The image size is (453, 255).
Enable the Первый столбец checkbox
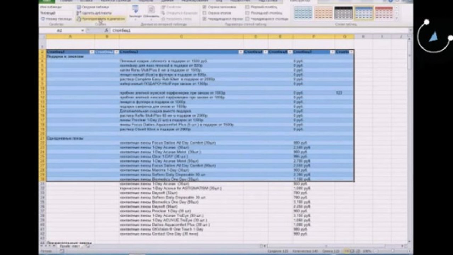coord(247,7)
